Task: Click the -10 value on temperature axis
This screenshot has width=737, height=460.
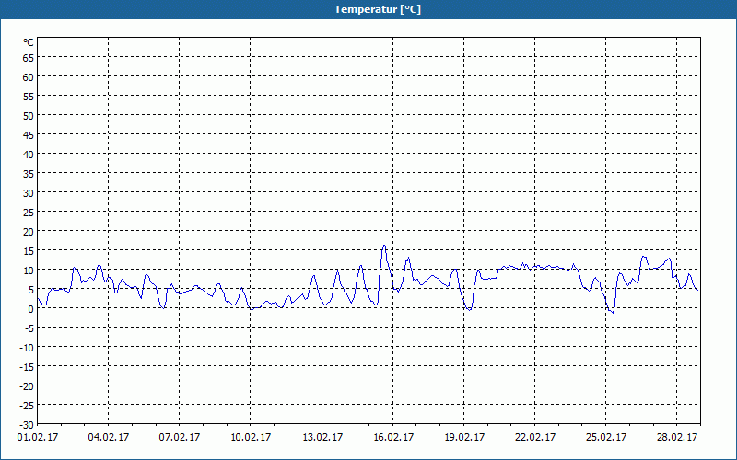Action: (x=25, y=348)
